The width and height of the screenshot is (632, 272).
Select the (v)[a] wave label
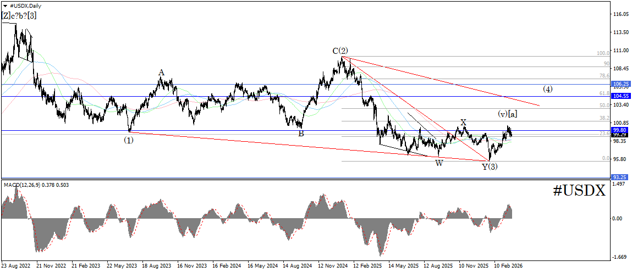click(508, 114)
